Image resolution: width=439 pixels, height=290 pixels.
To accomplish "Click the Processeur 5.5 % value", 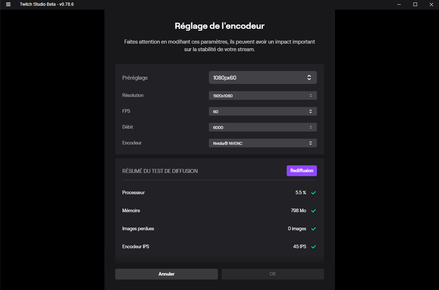I will [301, 192].
